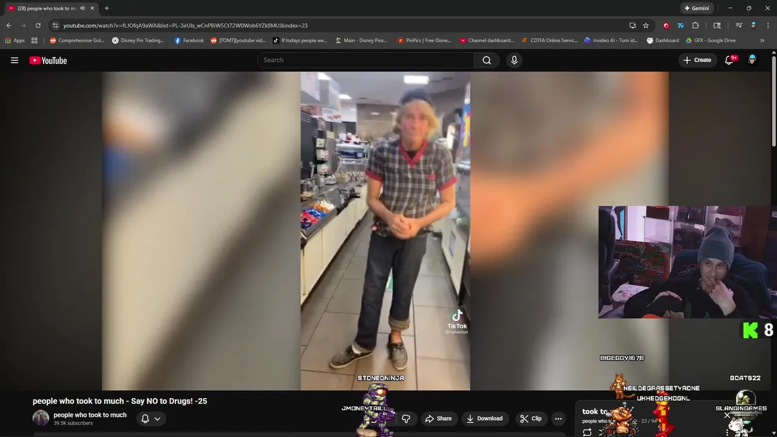Open a new tab with the plus button

(106, 8)
